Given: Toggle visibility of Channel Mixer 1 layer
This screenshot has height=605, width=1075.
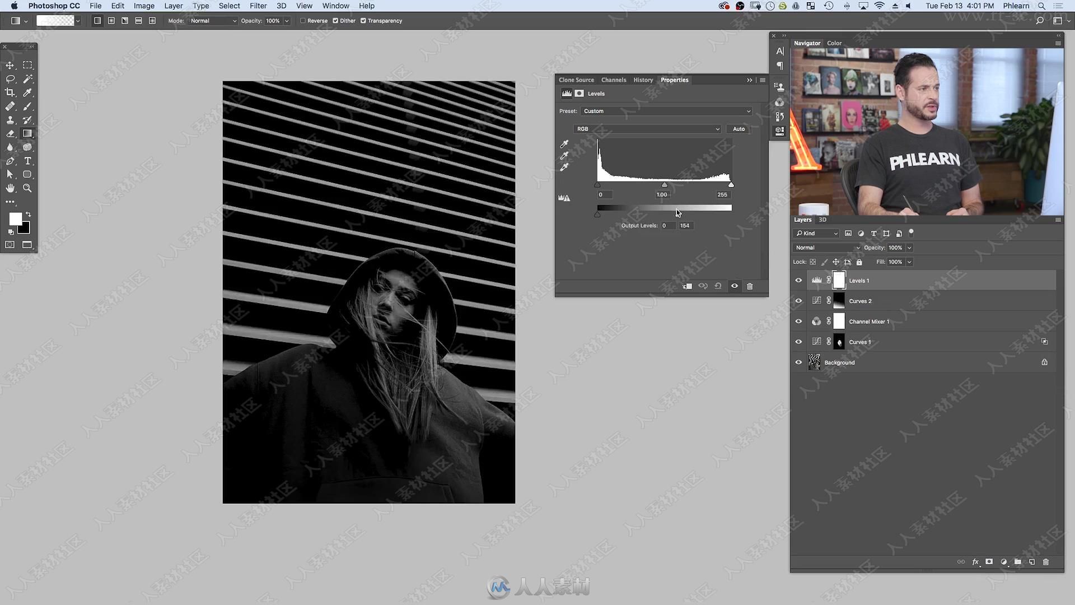Looking at the screenshot, I should pos(798,322).
